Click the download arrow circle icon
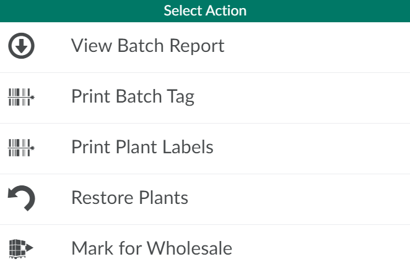The height and width of the screenshot is (275, 410). coord(22,46)
